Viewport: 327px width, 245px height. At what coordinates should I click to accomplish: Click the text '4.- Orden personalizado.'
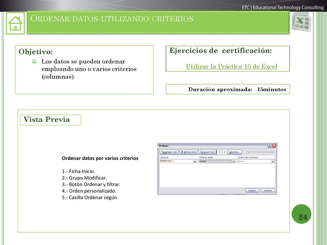(89, 191)
